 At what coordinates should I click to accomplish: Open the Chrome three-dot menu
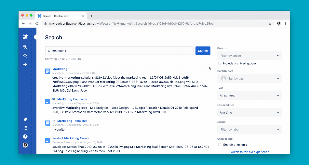click(286, 24)
